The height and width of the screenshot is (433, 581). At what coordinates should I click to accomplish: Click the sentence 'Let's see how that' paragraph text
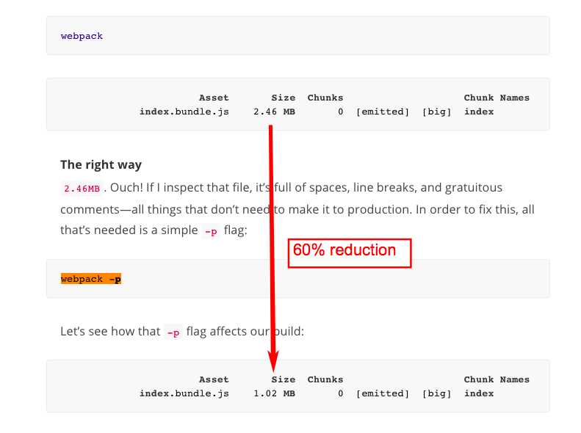tap(110, 331)
